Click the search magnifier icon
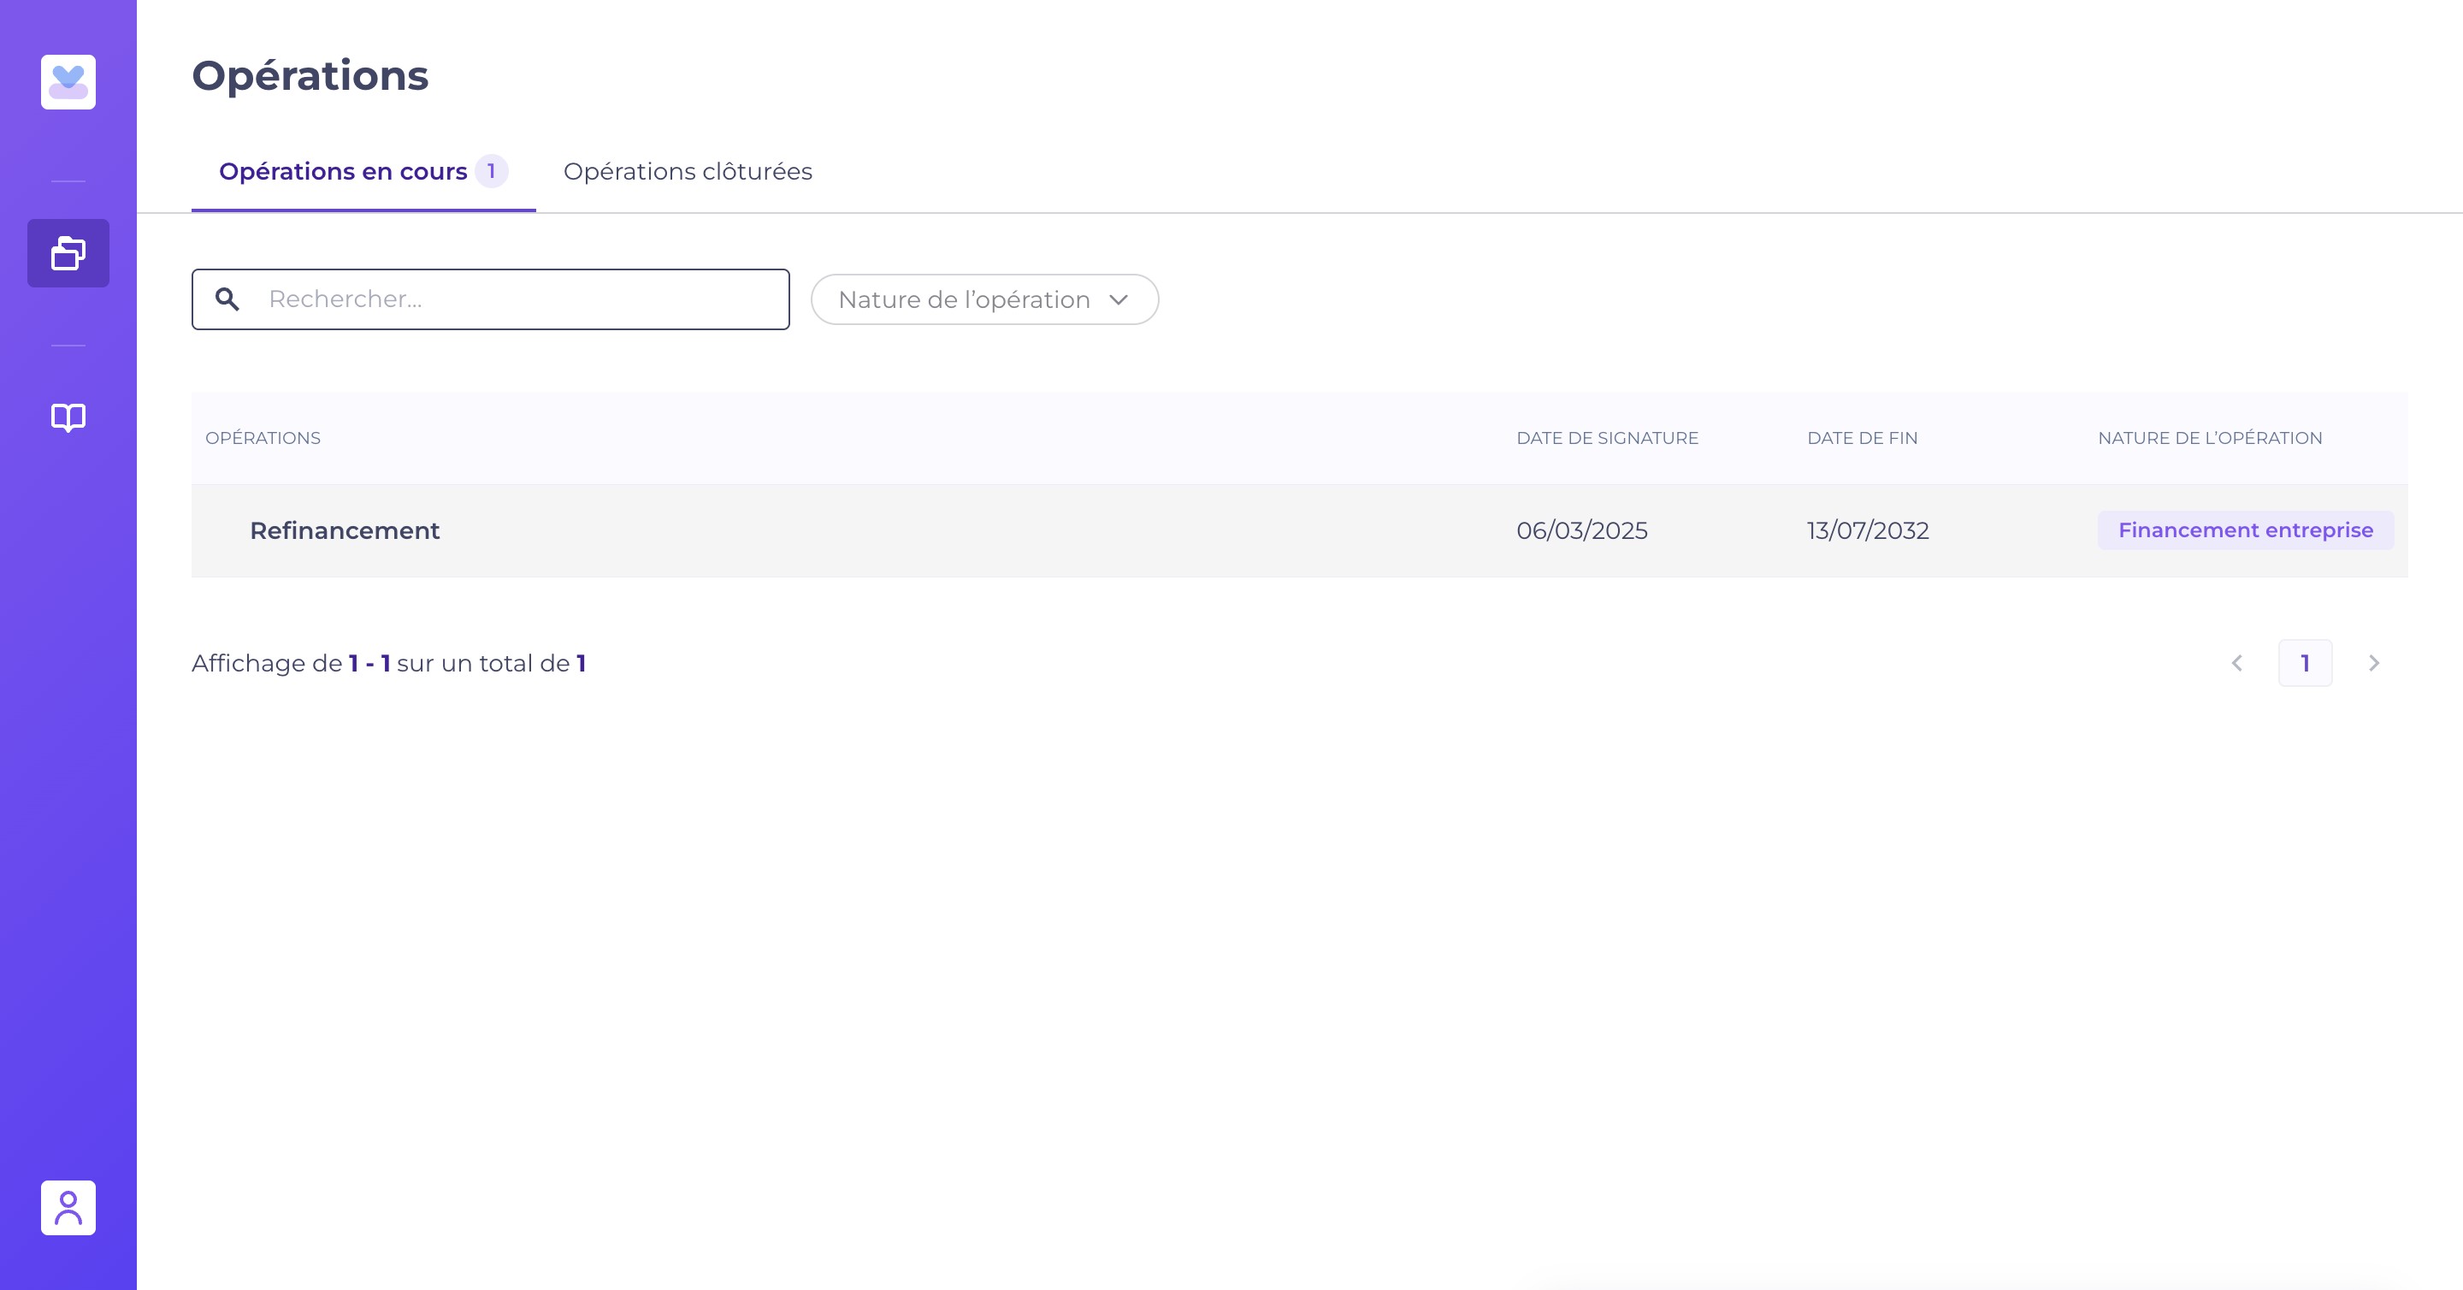Screen dimensions: 2463x1290 point(227,299)
